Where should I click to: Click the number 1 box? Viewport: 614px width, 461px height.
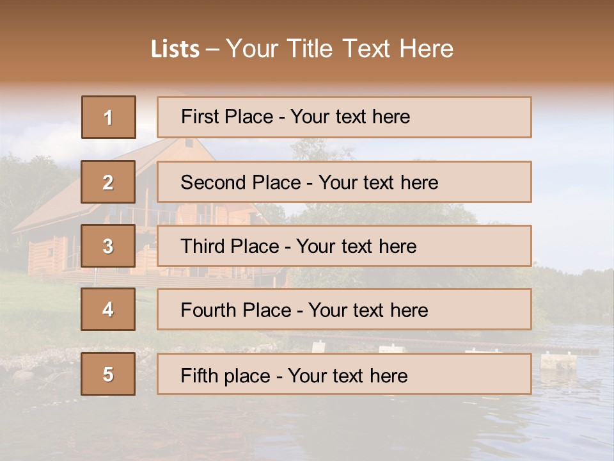(109, 117)
